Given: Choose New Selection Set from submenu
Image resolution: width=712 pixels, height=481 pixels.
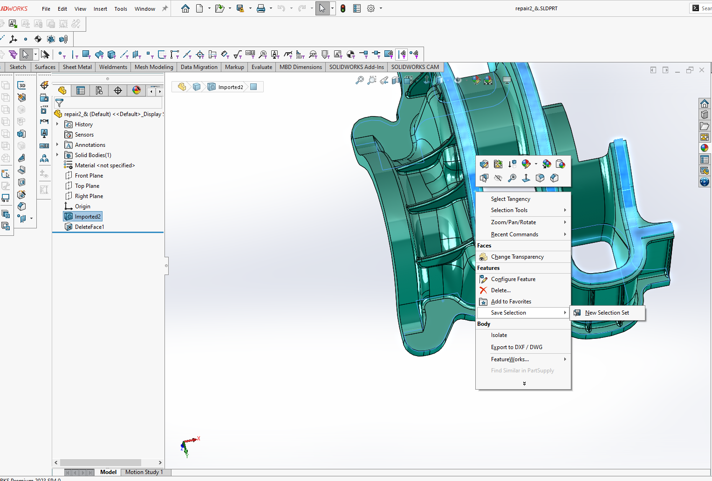Looking at the screenshot, I should tap(607, 313).
